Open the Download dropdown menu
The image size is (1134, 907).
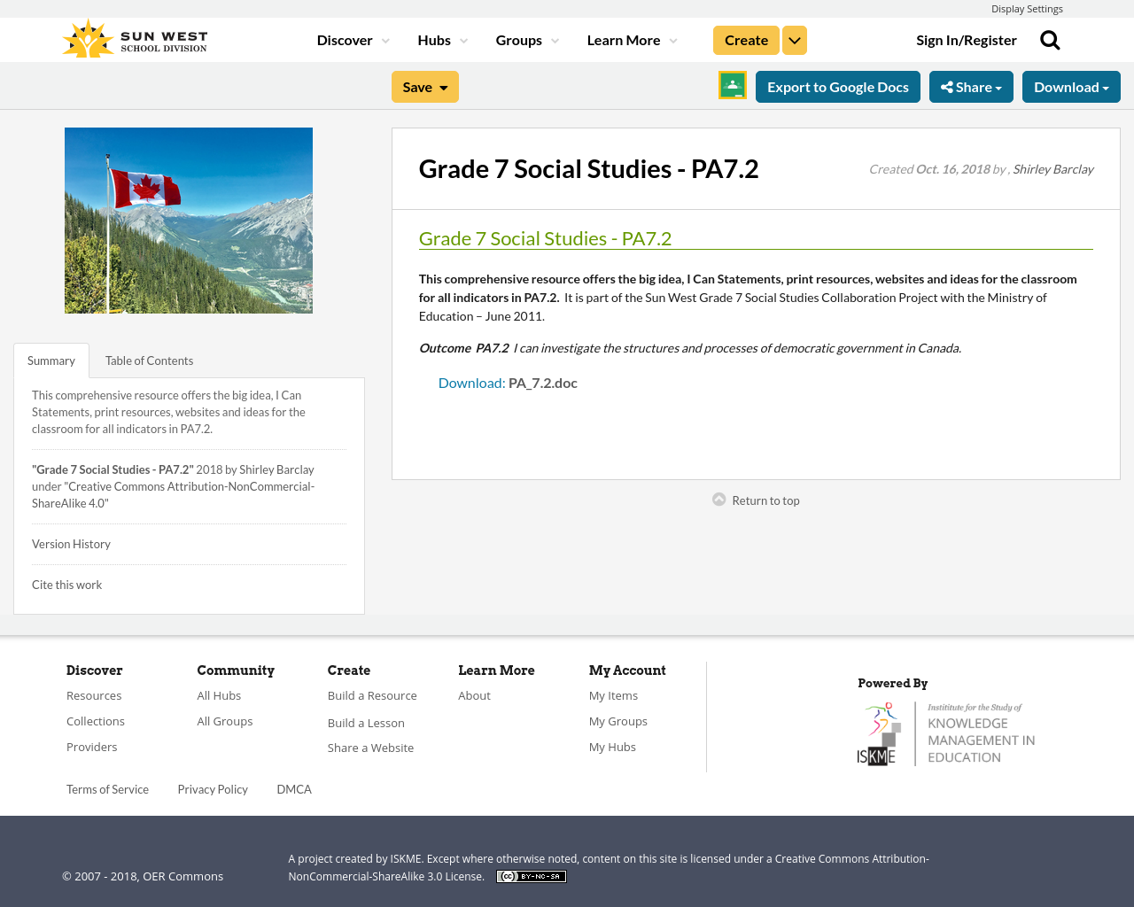coord(1070,85)
